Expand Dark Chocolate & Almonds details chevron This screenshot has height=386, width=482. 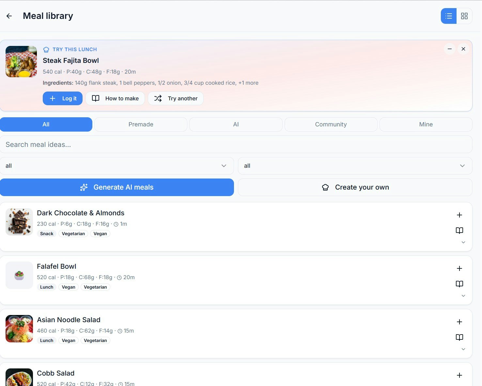click(463, 242)
